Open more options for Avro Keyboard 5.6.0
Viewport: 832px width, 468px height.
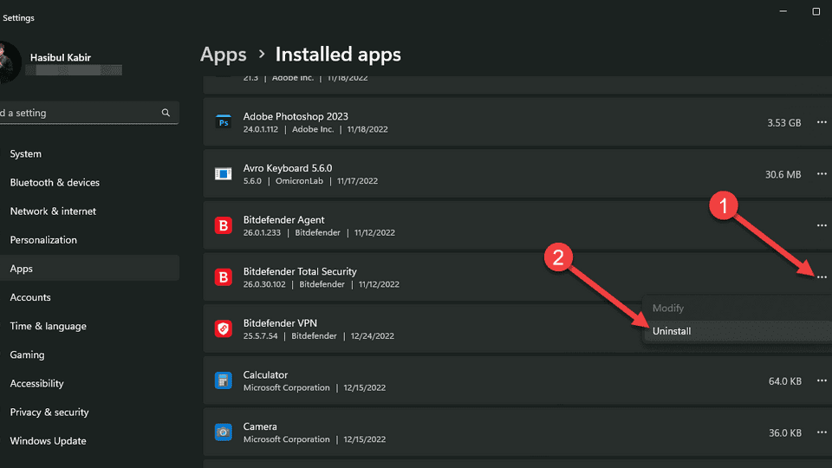click(x=822, y=173)
